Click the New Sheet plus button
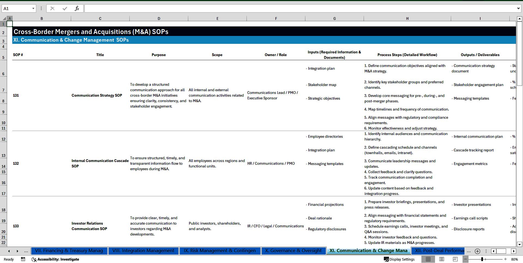The image size is (523, 263). 477,251
